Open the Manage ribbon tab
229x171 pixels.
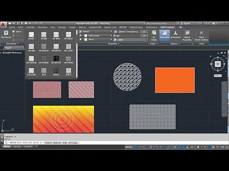(62, 27)
